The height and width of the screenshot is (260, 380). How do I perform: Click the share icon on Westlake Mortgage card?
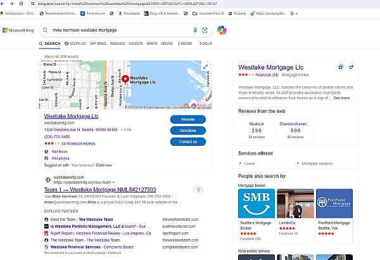coord(351,67)
